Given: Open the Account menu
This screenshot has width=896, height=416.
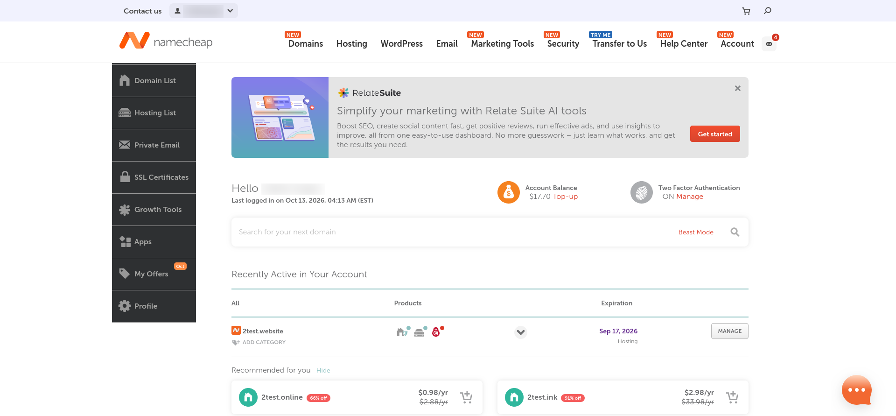Looking at the screenshot, I should [737, 43].
